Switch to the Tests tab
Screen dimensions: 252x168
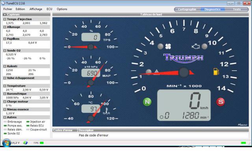237,9
